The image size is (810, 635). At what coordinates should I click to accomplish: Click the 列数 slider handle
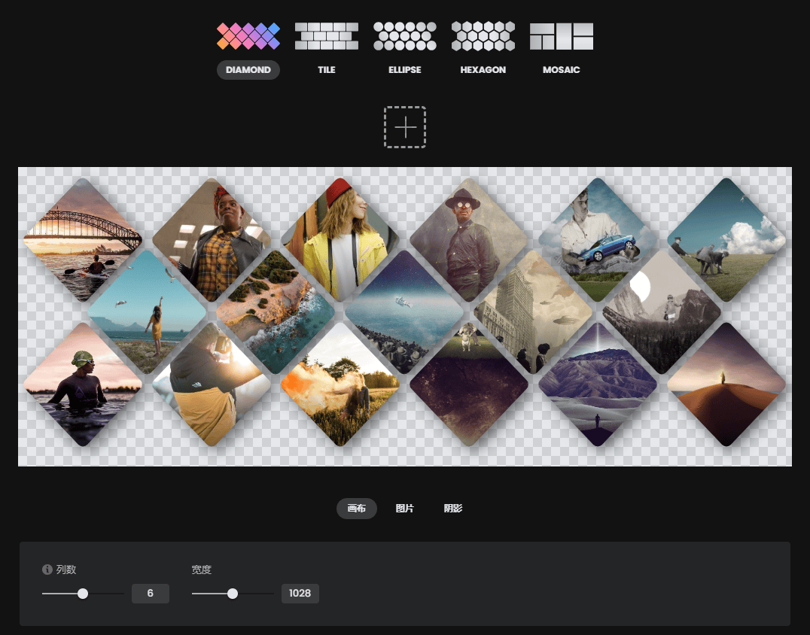(x=83, y=594)
